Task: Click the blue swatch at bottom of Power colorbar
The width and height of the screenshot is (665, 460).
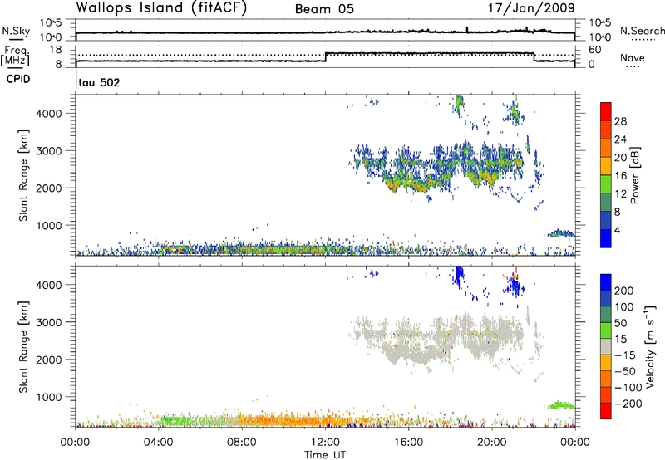Action: [606, 238]
